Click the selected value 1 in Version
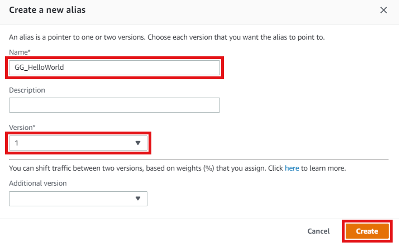Image resolution: width=401 pixels, height=247 pixels. pyautogui.click(x=16, y=143)
